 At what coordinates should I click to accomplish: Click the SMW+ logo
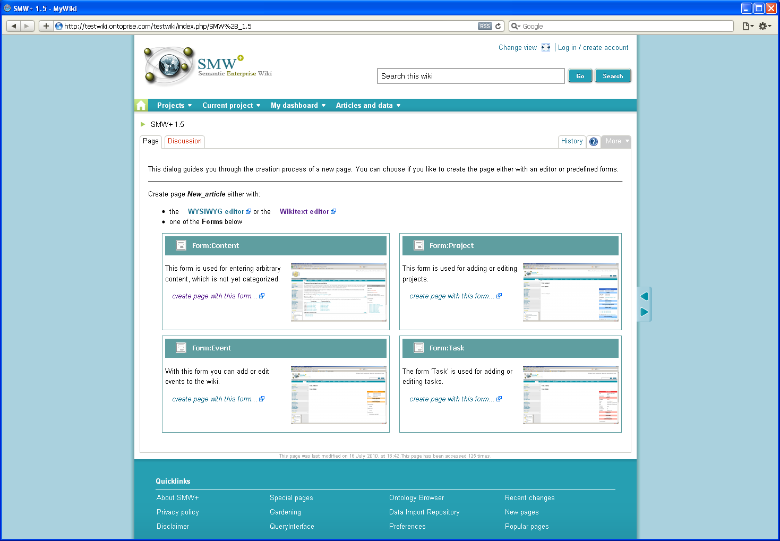pos(208,66)
